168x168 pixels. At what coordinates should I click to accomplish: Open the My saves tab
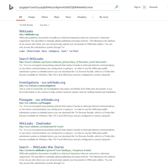tap(104, 17)
